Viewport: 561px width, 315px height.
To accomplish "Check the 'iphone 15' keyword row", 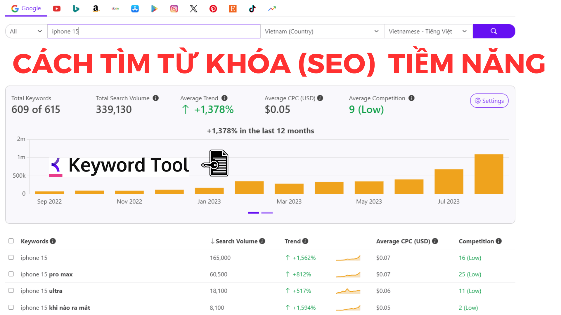I will [x=11, y=258].
